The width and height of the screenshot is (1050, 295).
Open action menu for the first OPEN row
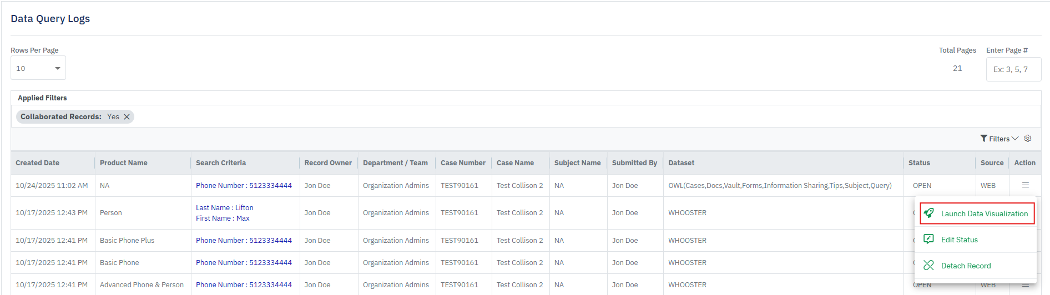tap(1025, 185)
